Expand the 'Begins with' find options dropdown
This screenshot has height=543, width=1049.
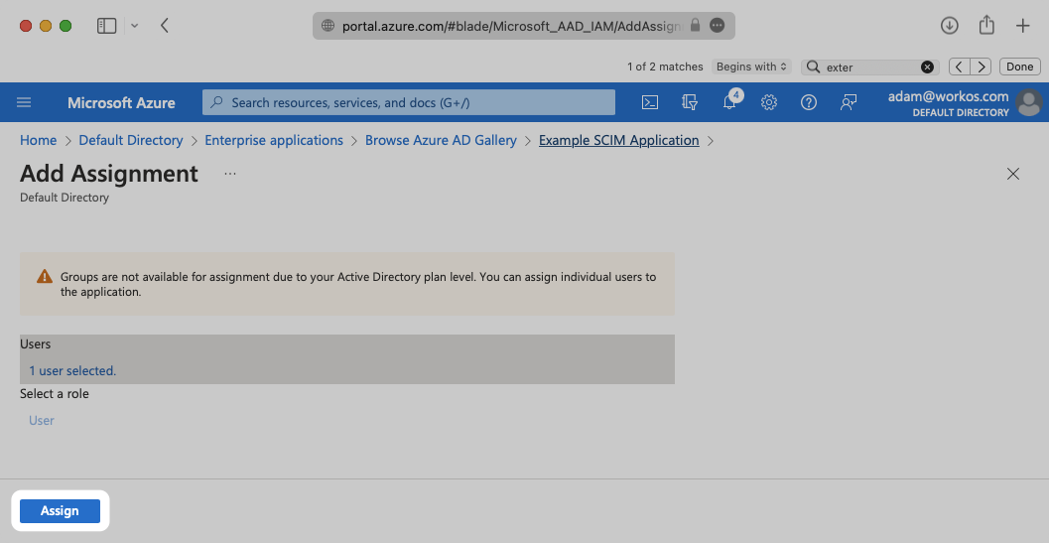point(751,67)
